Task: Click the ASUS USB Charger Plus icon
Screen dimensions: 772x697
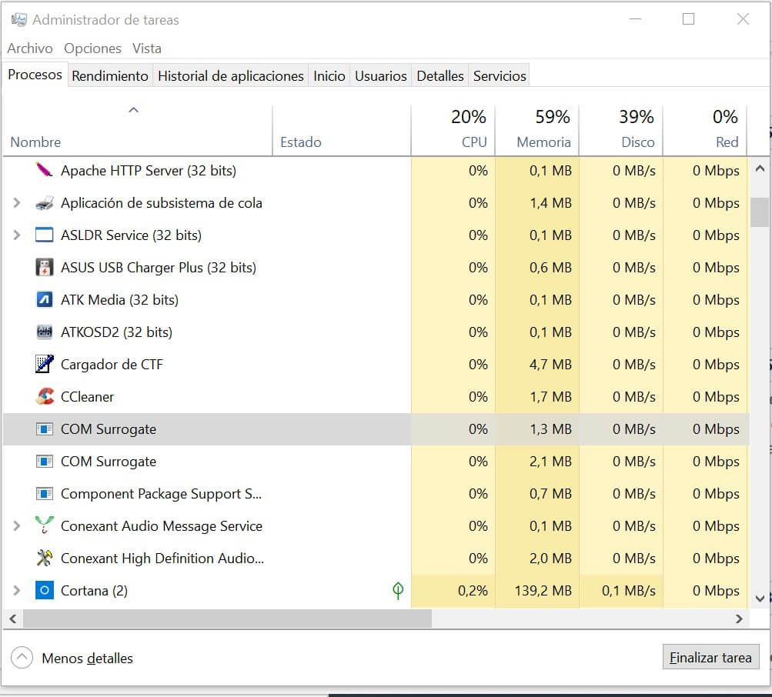Action: [45, 267]
